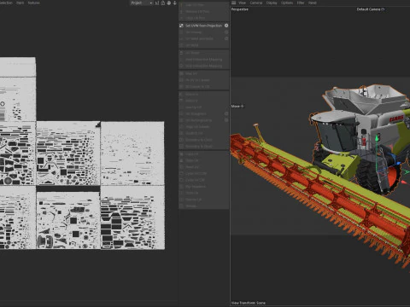This screenshot has height=307, width=410.
Task: Open options gear beside UV Unwrap entry
Action: (x=226, y=32)
